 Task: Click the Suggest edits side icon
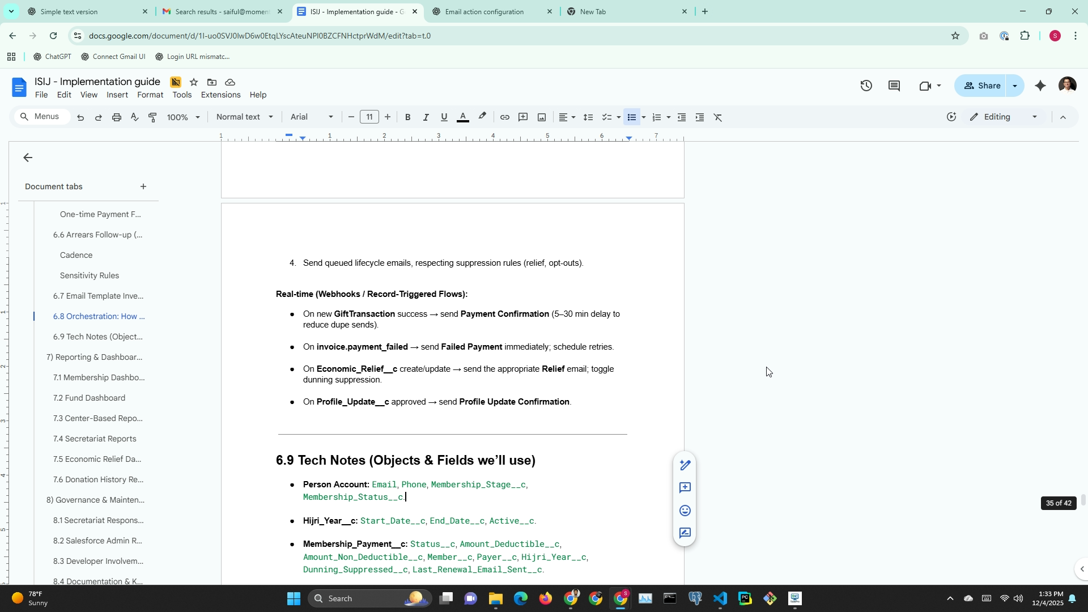click(x=685, y=533)
